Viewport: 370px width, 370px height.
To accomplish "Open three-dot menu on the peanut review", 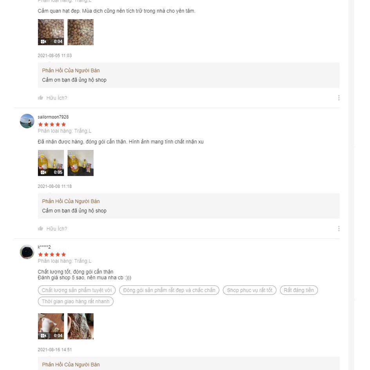I will [x=339, y=98].
